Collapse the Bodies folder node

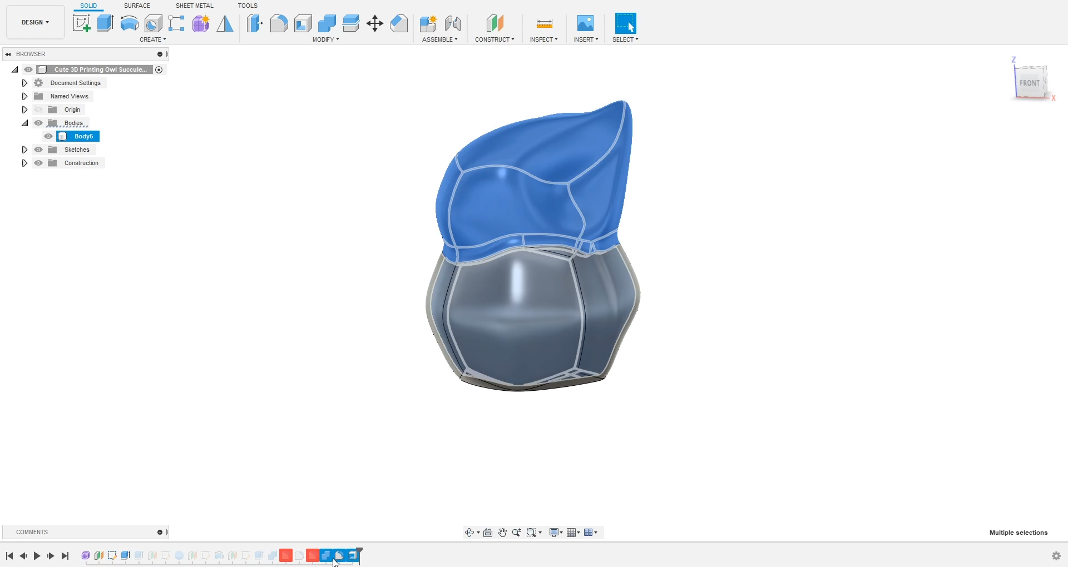[x=24, y=123]
